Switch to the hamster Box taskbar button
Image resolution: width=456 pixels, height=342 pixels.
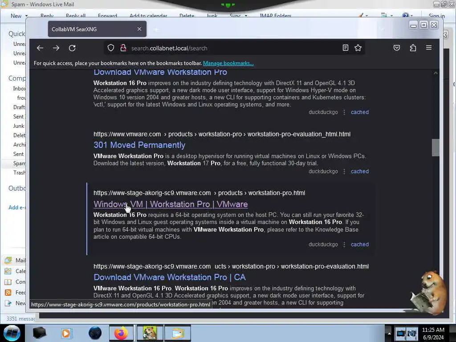pos(150,333)
